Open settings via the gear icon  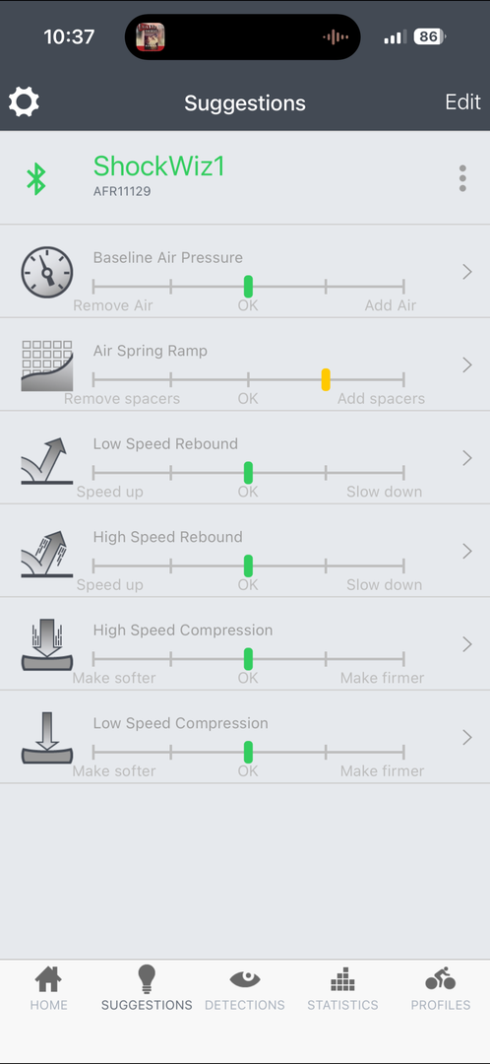(24, 101)
